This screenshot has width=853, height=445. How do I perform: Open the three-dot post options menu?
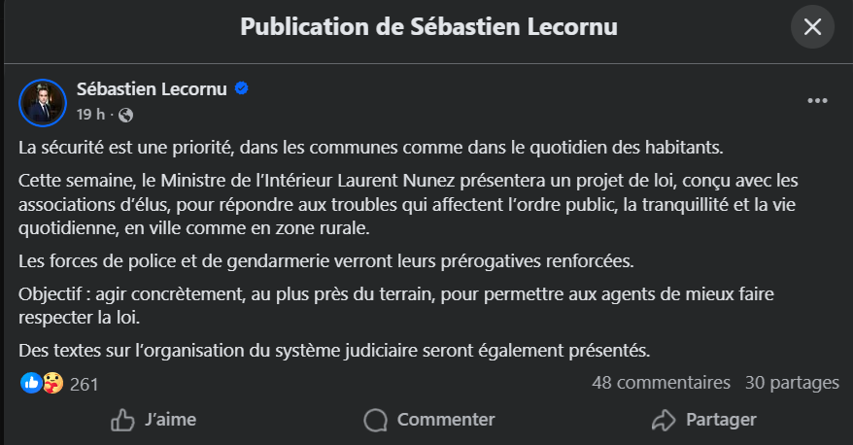pos(818,101)
